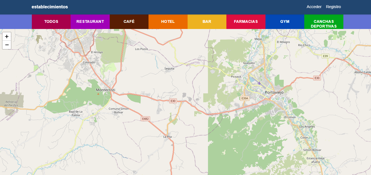Click the Los Pozos label
The image size is (371, 175).
pos(142,49)
